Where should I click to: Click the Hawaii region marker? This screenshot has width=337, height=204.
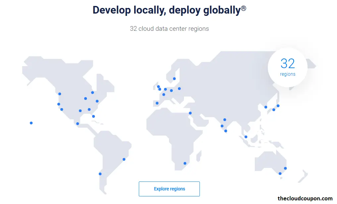click(31, 123)
